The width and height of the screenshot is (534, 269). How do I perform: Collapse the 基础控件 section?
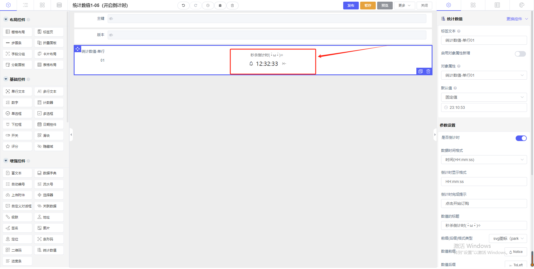(x=6, y=79)
